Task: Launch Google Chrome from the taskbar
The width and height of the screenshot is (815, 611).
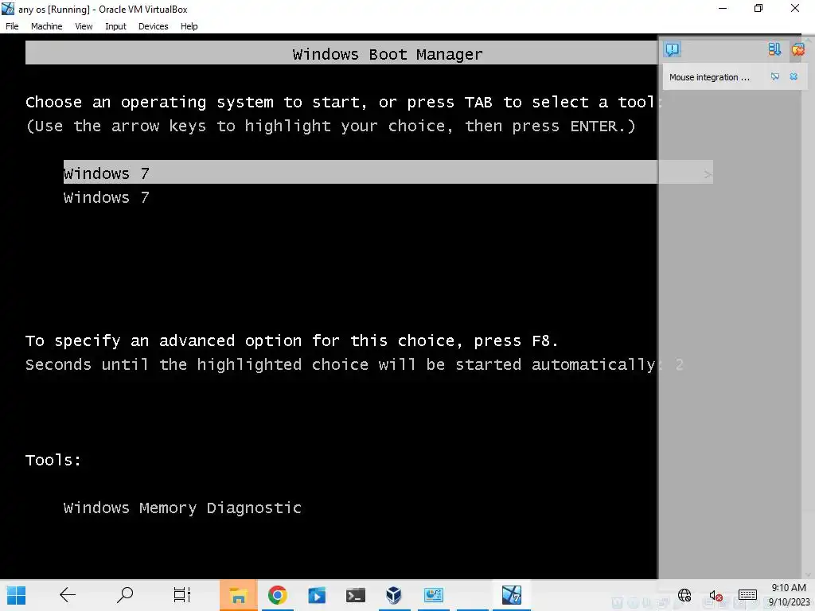Action: pos(278,595)
